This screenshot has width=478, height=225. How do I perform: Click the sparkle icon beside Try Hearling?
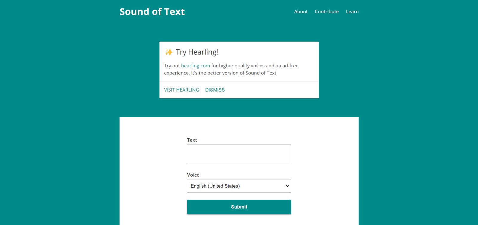pos(169,52)
